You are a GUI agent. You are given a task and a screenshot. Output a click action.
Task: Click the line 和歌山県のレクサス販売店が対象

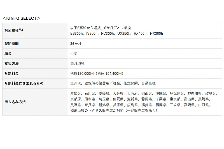click(114, 110)
